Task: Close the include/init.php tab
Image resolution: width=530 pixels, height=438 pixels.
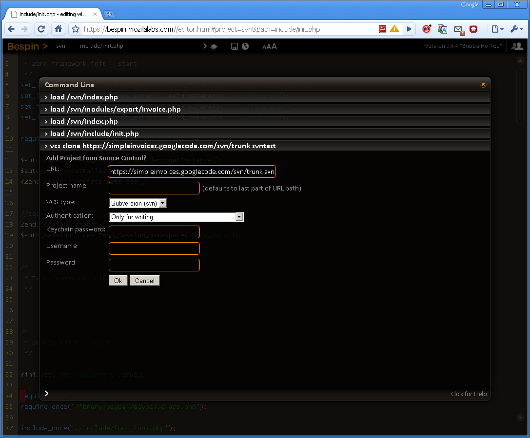Action: pos(95,14)
